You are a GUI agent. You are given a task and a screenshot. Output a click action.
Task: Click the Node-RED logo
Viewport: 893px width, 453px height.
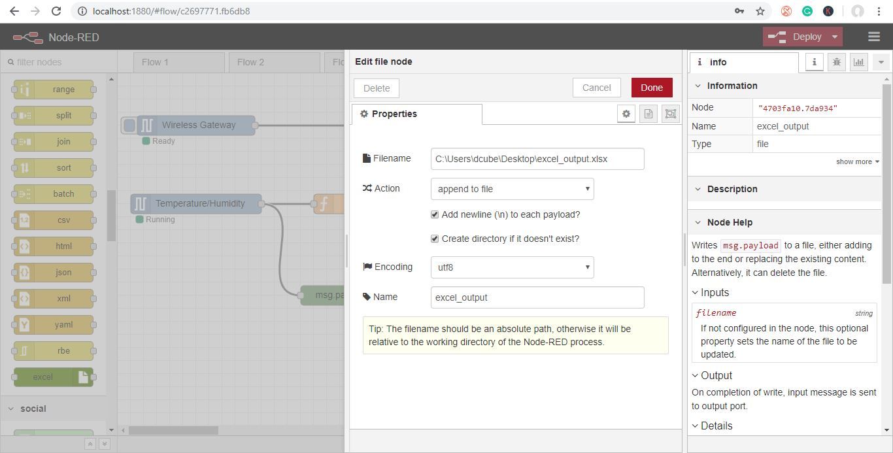(28, 37)
